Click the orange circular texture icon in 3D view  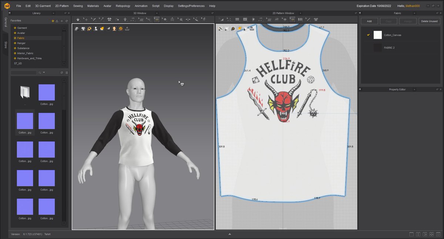click(121, 29)
